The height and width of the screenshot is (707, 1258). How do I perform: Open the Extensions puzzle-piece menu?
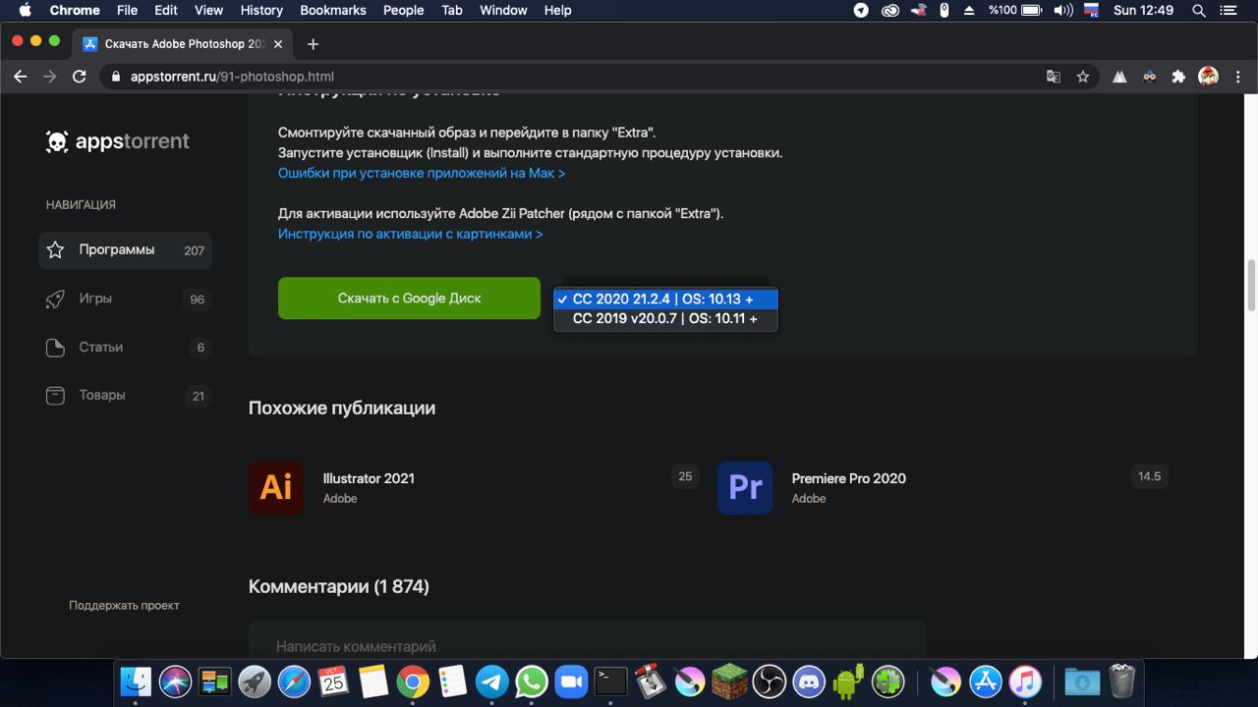(x=1178, y=77)
